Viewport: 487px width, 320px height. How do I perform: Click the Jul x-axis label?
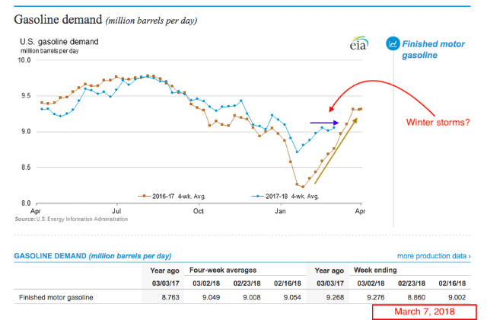(x=116, y=211)
